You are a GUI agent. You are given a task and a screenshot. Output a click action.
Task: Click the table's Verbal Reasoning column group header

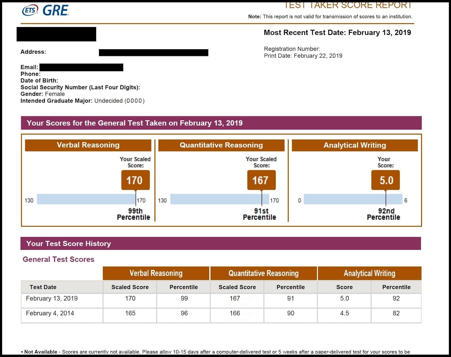(156, 273)
